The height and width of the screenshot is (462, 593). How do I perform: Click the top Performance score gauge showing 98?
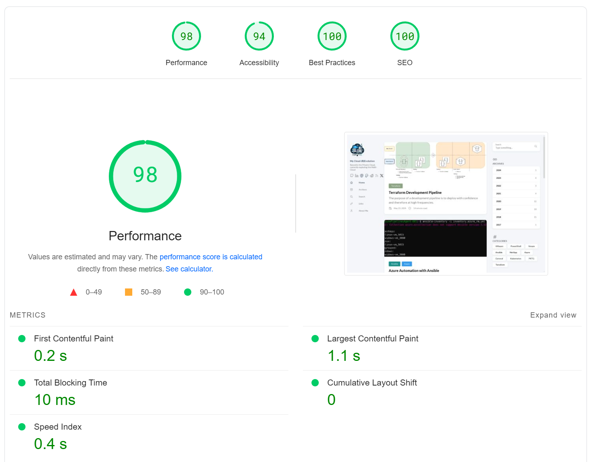186,36
